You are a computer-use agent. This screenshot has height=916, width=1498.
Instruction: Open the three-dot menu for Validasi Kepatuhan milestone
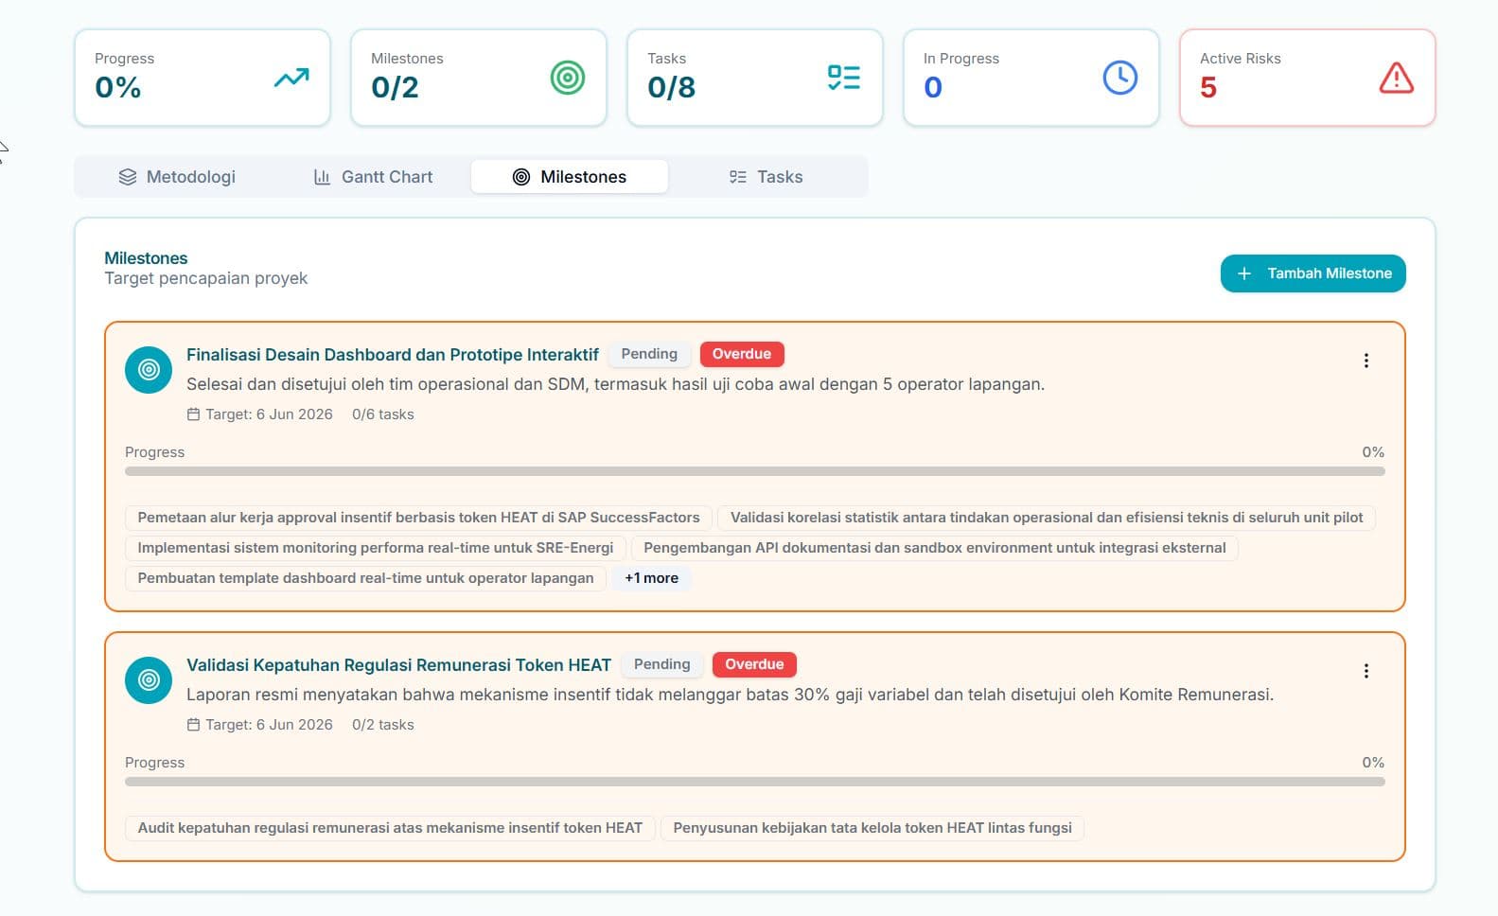pos(1366,671)
